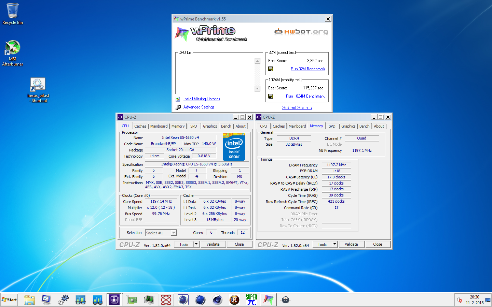
Task: Click the round pi symbol taskbar icon
Action: tap(234, 300)
